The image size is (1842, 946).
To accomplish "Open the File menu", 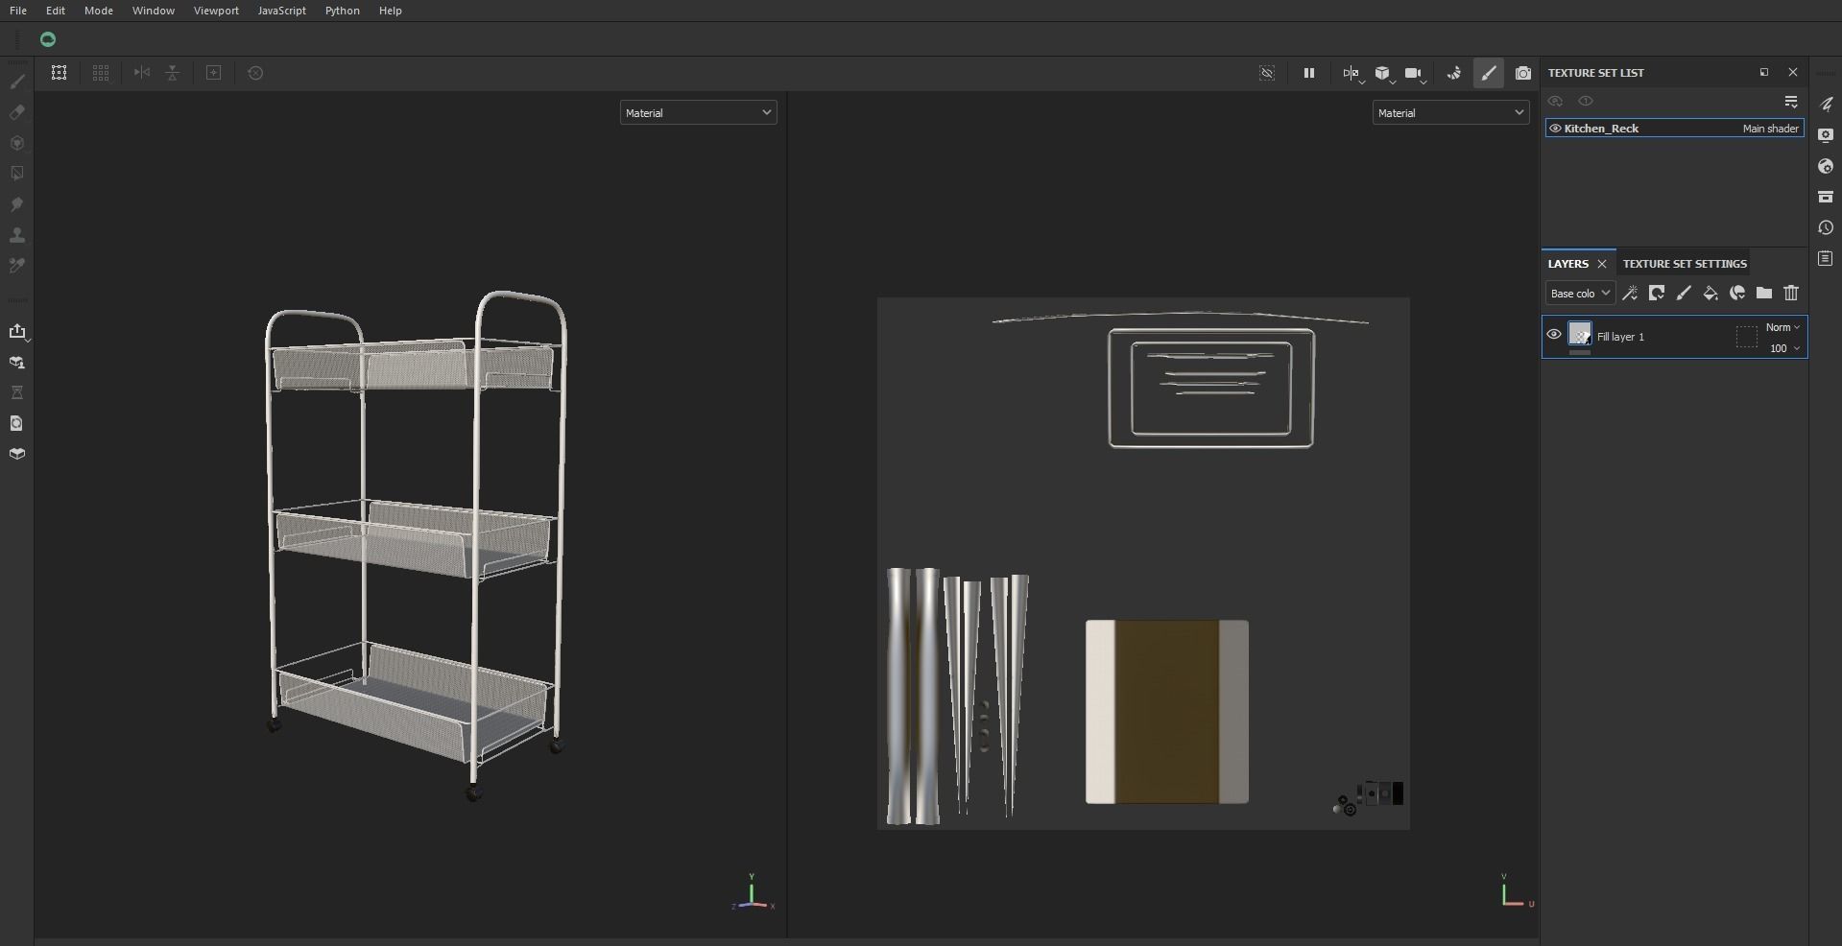I will [18, 11].
